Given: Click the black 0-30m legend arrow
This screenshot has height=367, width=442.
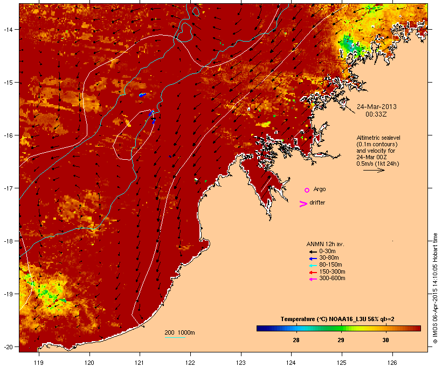Looking at the screenshot, I should pos(313,252).
